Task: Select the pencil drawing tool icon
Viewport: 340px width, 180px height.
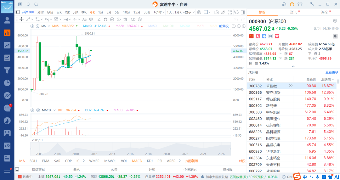Action: [223, 12]
